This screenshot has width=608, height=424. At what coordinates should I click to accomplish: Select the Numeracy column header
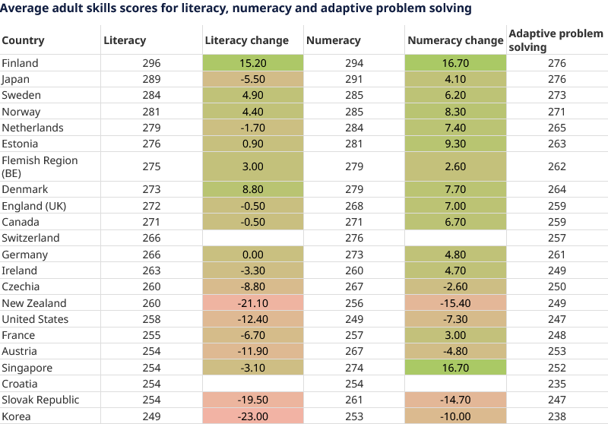(333, 40)
